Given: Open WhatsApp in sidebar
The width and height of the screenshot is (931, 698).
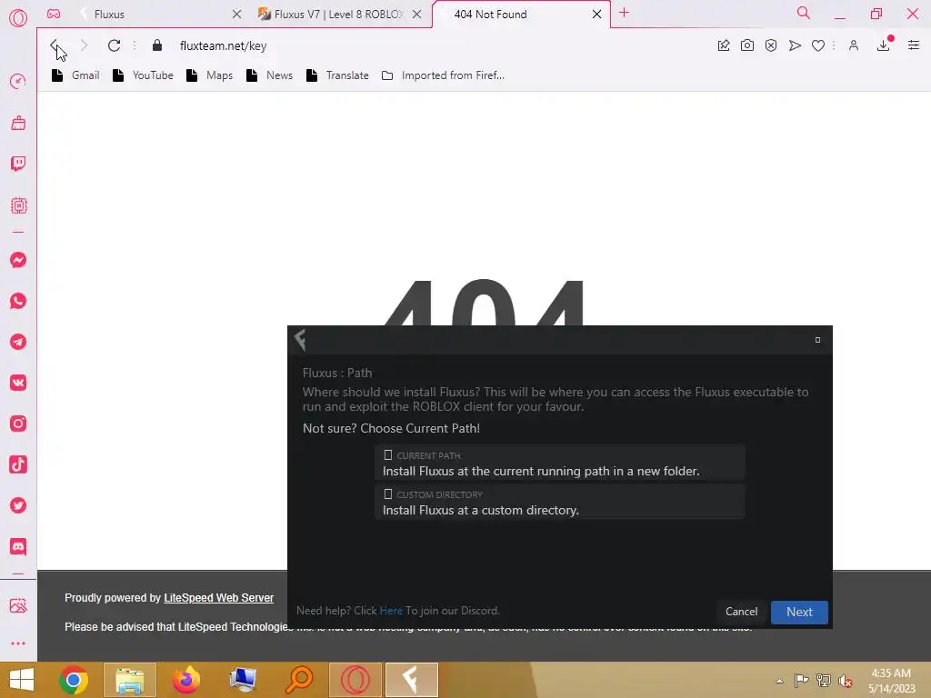Looking at the screenshot, I should 18,301.
